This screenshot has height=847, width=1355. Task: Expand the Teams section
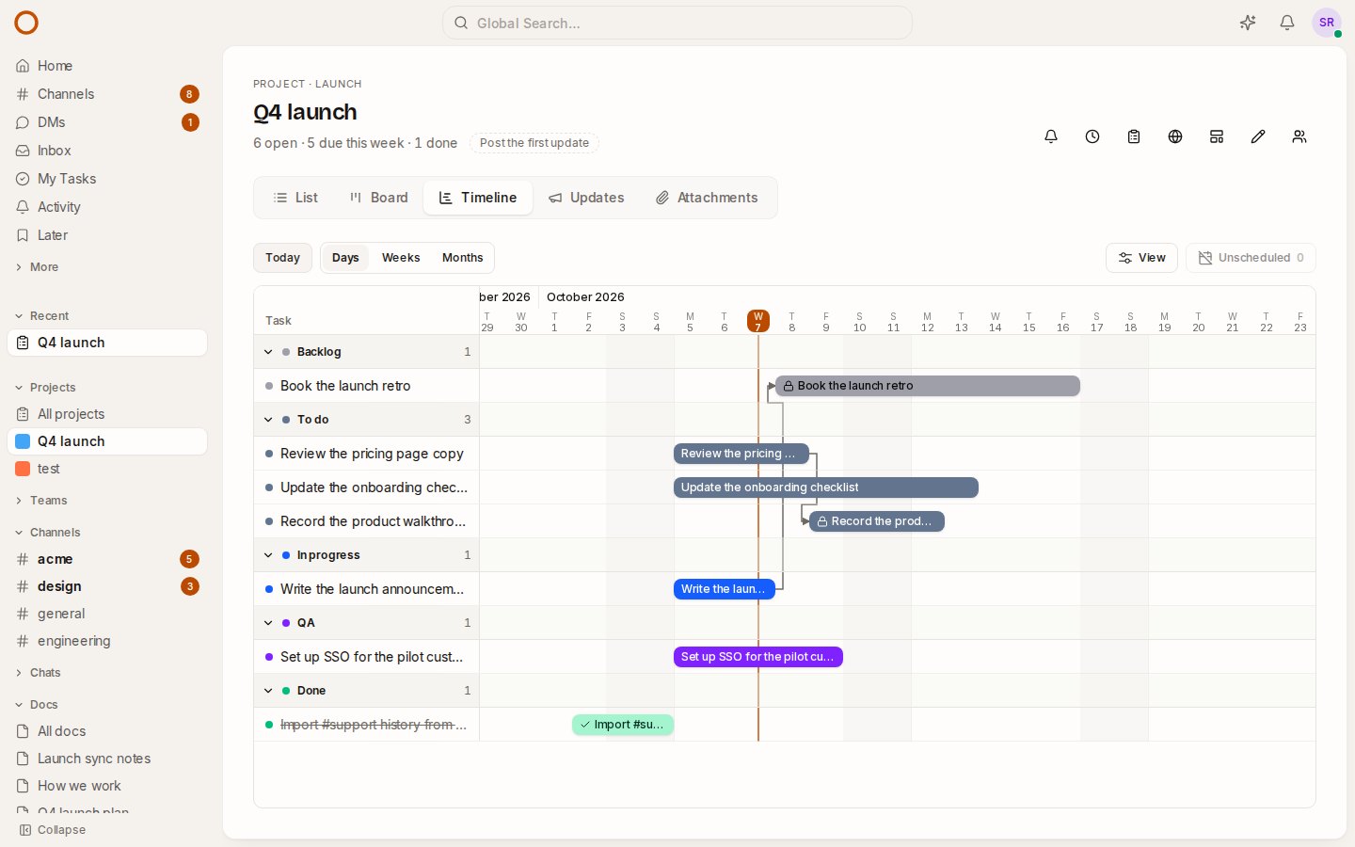pos(40,501)
